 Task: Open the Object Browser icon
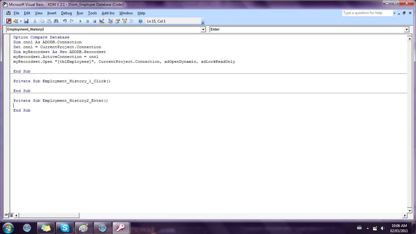[124, 21]
